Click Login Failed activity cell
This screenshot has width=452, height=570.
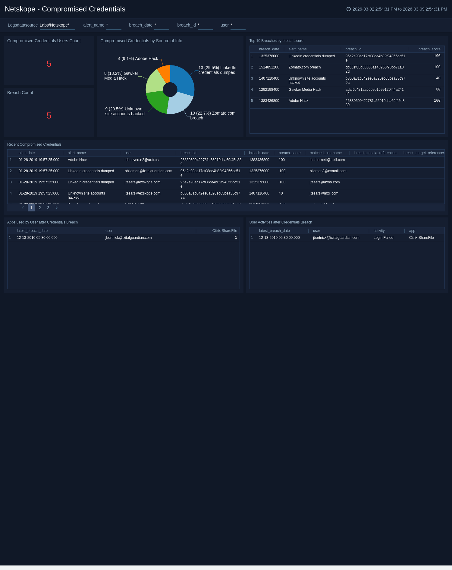[383, 238]
